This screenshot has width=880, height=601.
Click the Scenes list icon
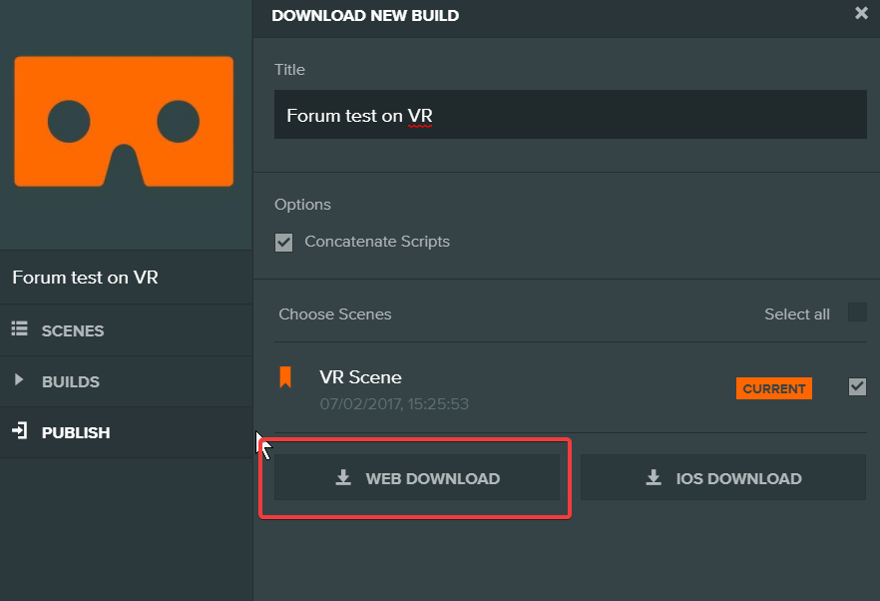click(x=20, y=328)
